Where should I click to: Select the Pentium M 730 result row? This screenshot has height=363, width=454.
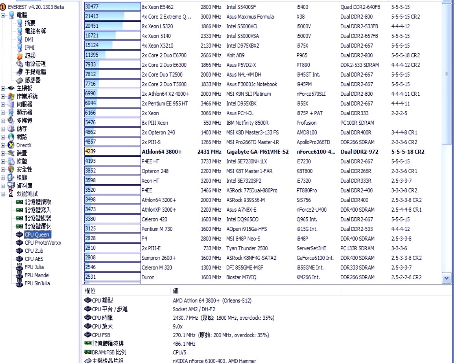[x=262, y=229]
